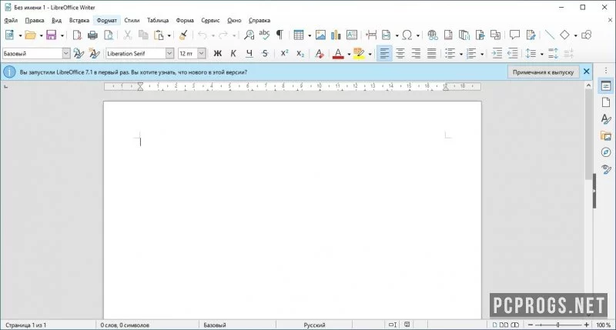Insert a line with the line tool
This screenshot has width=616, height=330.
[x=550, y=35]
